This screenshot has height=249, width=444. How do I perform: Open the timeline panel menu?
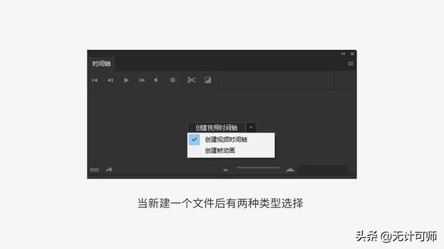[350, 64]
